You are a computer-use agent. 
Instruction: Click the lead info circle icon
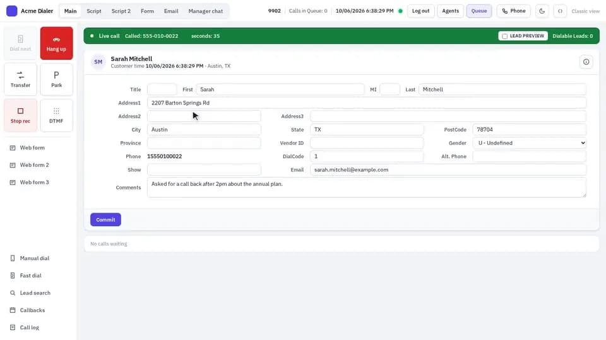586,62
